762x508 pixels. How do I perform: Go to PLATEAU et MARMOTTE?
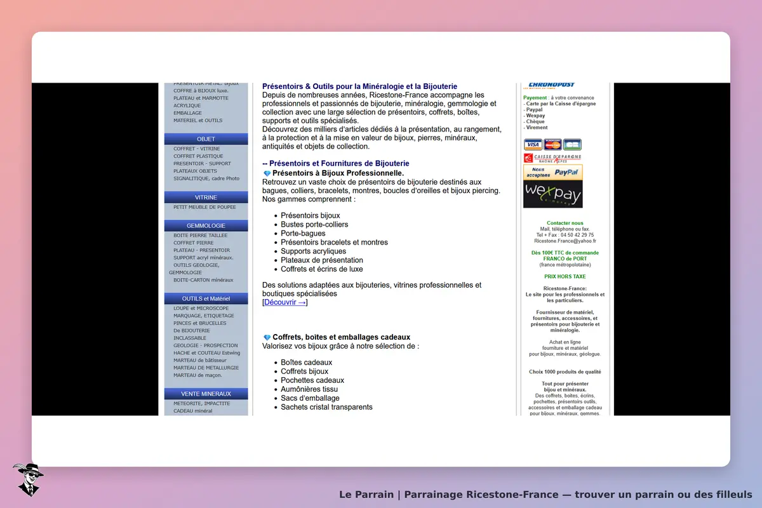click(201, 98)
